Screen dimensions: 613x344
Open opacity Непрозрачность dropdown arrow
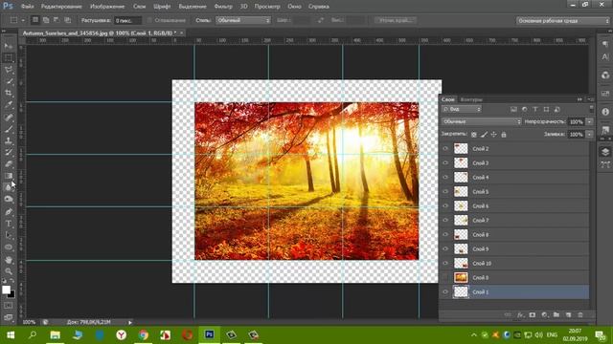click(x=589, y=121)
